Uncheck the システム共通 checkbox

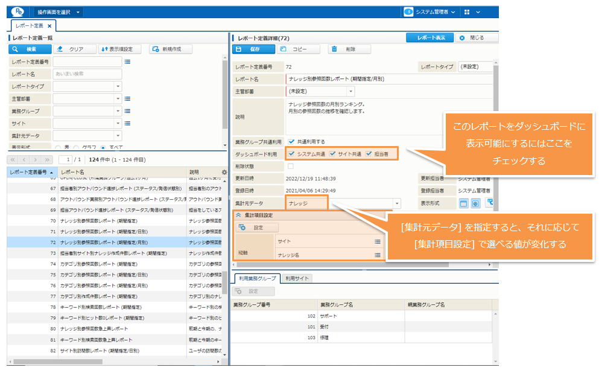[x=291, y=154]
